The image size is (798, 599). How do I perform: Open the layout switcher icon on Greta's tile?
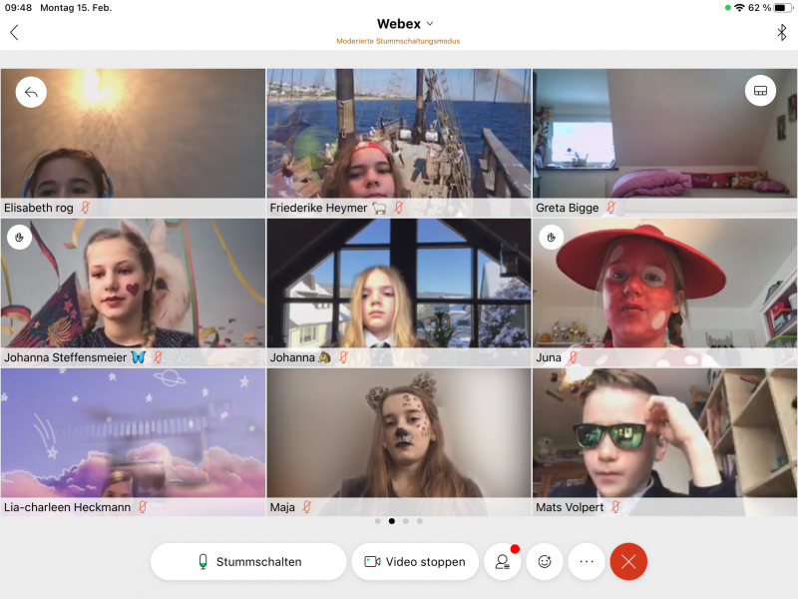pos(760,91)
